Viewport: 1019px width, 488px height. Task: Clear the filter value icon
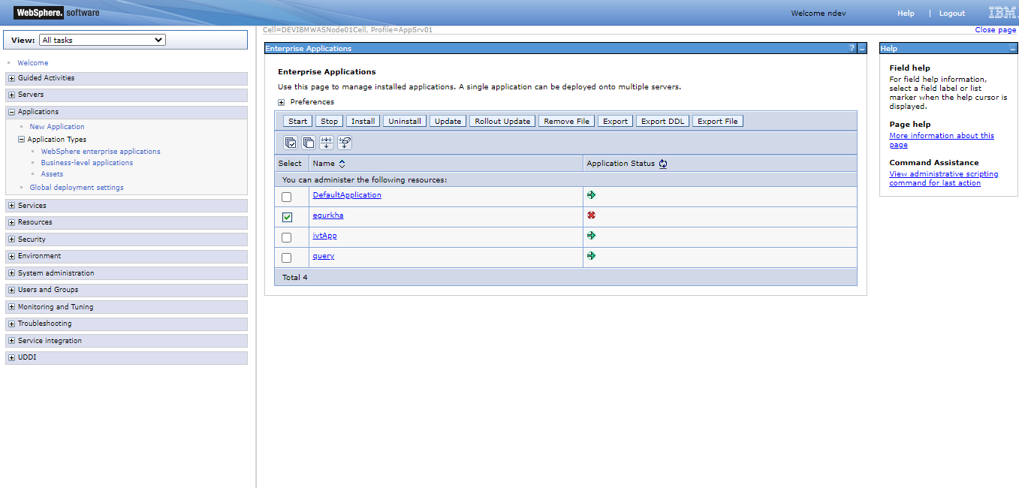345,143
